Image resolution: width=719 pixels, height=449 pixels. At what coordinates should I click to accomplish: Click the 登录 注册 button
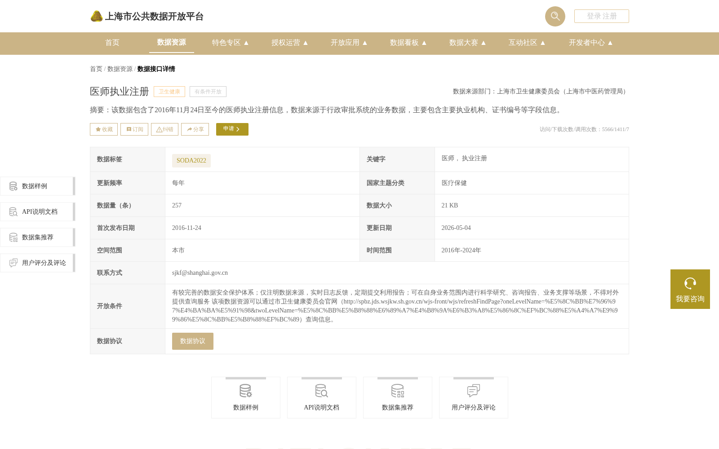[x=602, y=16]
